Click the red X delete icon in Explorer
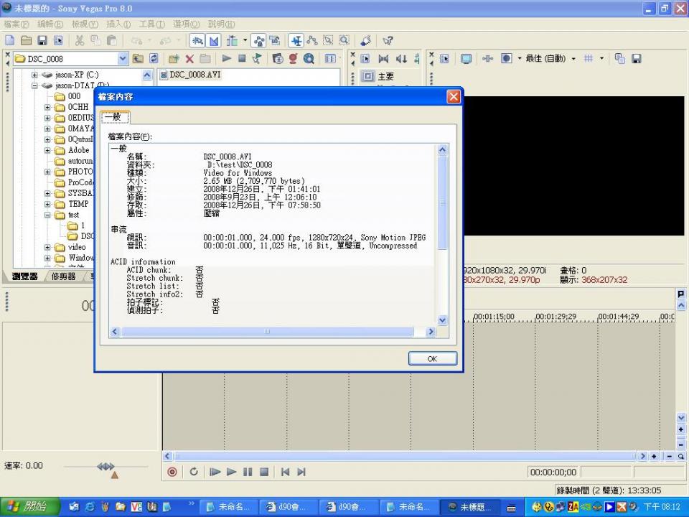Viewport: 689px width, 517px height. click(x=189, y=59)
